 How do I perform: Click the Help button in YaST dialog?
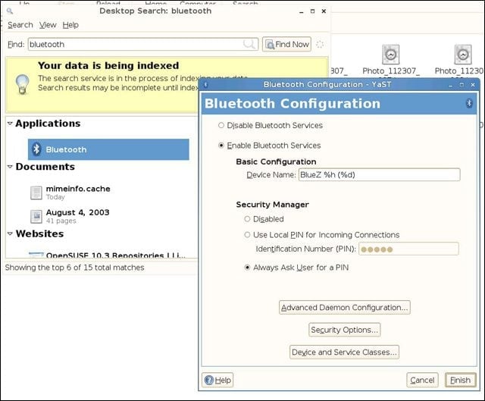[x=217, y=380]
